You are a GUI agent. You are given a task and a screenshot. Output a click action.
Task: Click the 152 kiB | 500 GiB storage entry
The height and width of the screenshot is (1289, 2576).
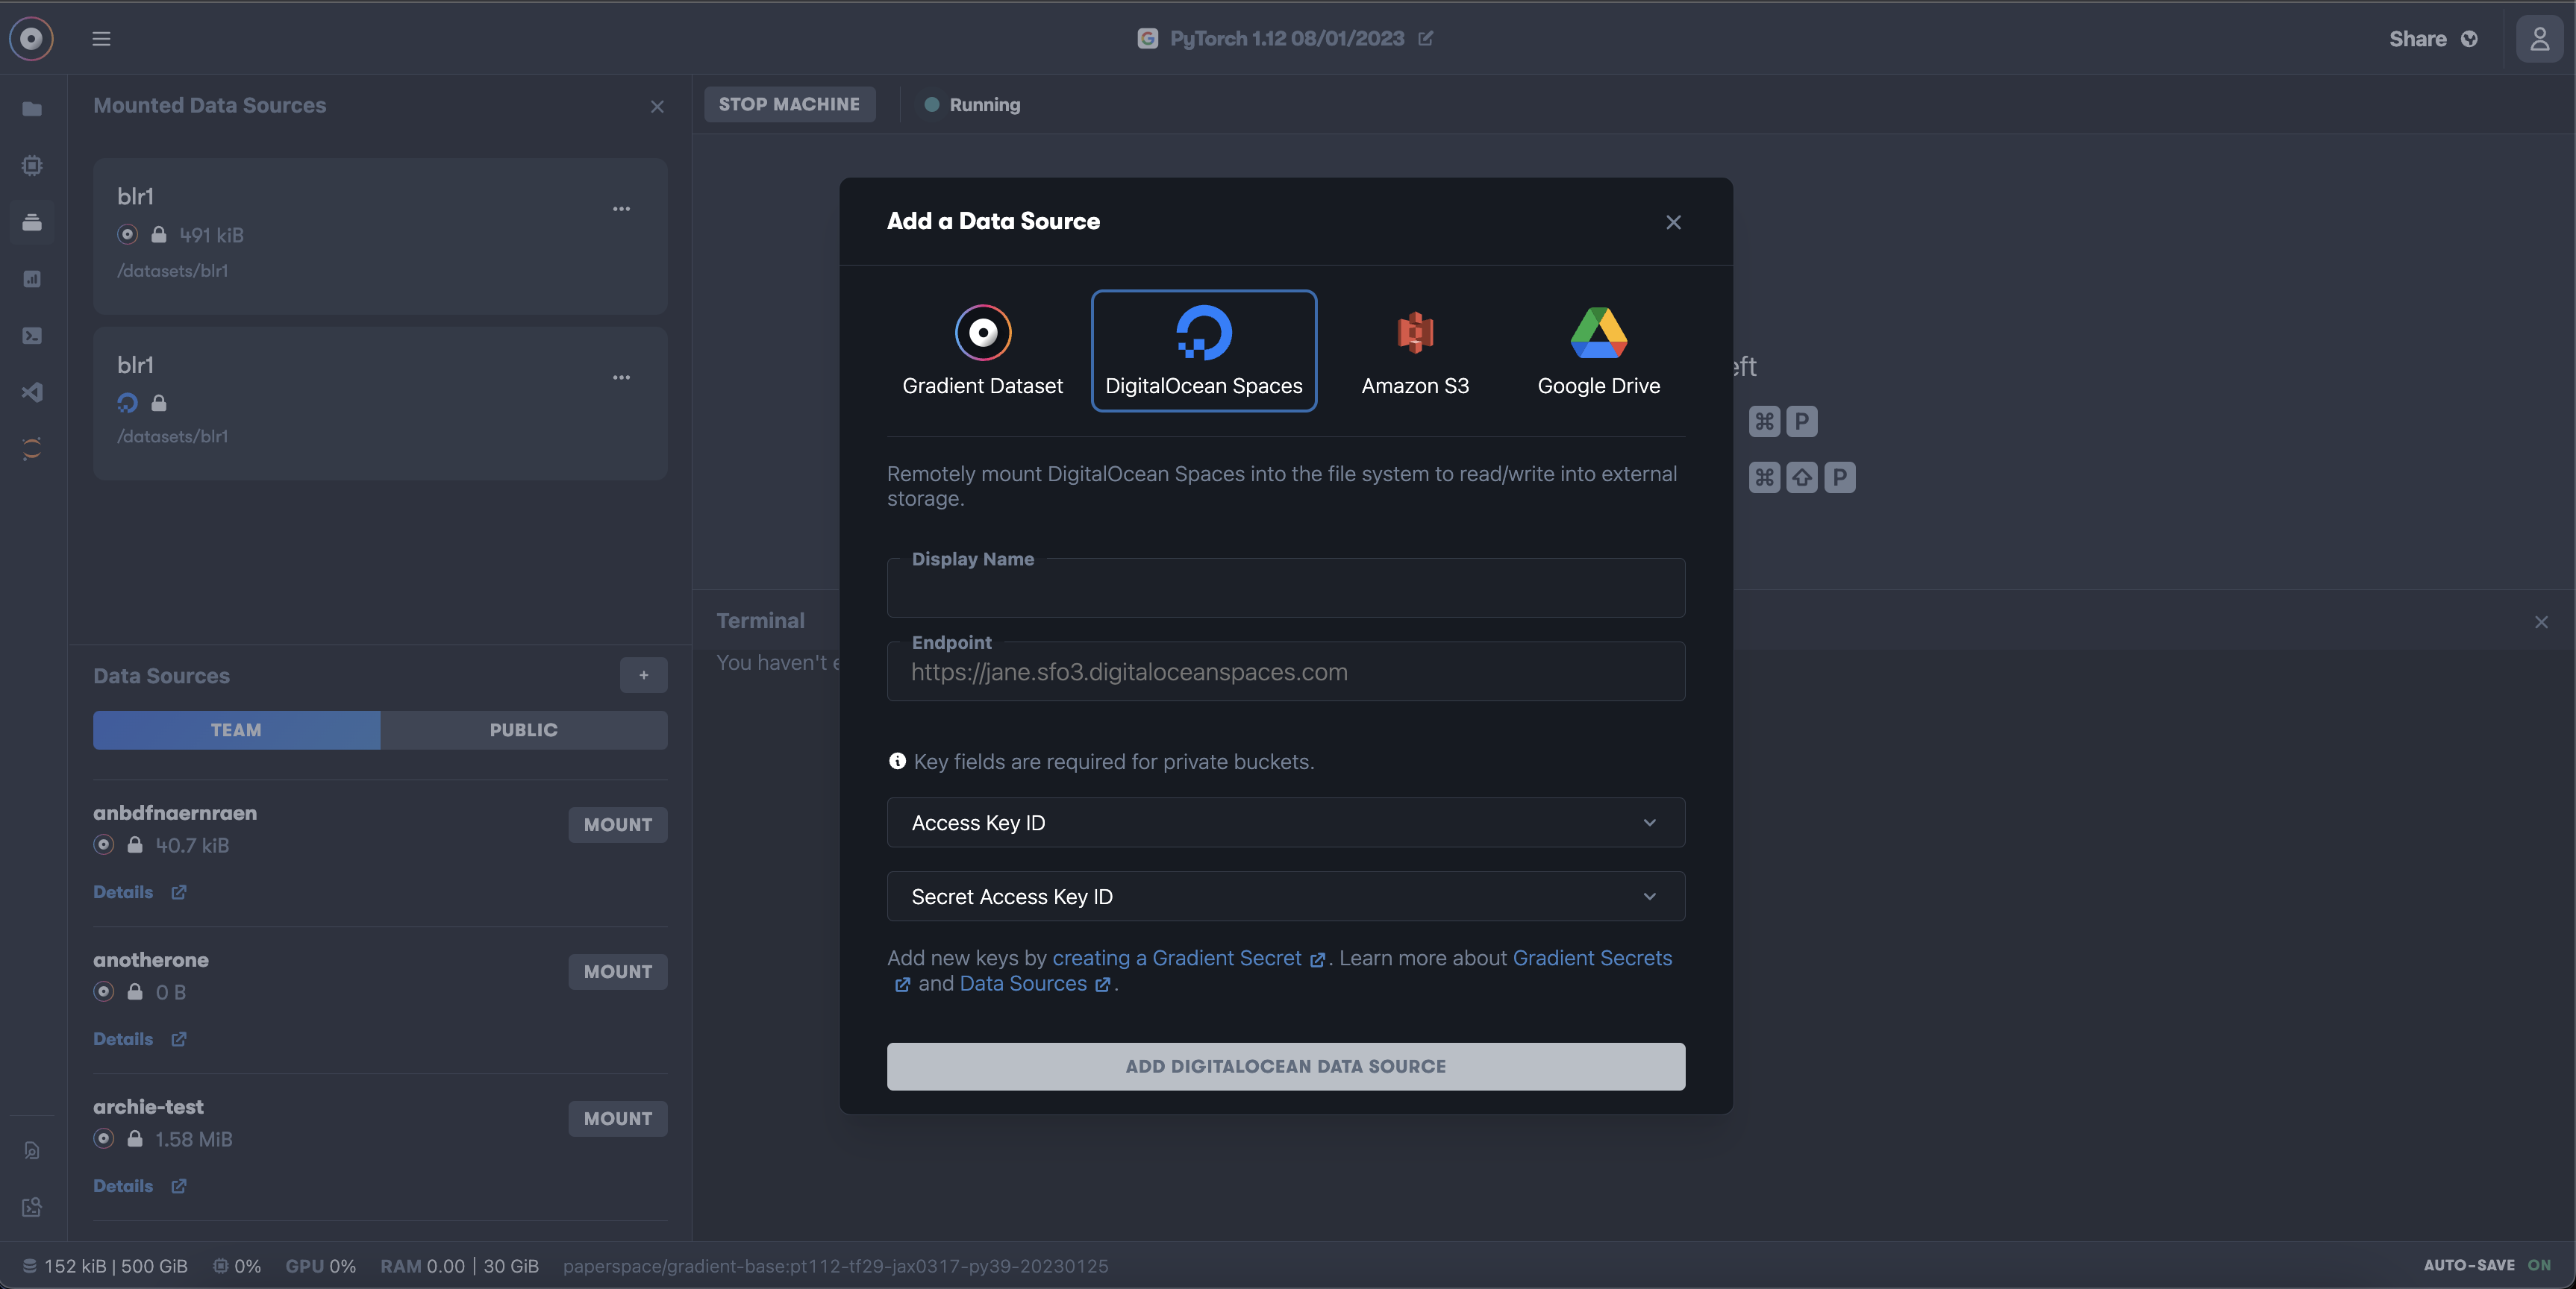[x=105, y=1266]
